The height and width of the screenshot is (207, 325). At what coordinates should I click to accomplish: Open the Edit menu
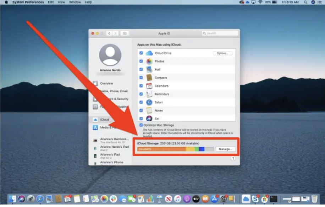point(51,2)
